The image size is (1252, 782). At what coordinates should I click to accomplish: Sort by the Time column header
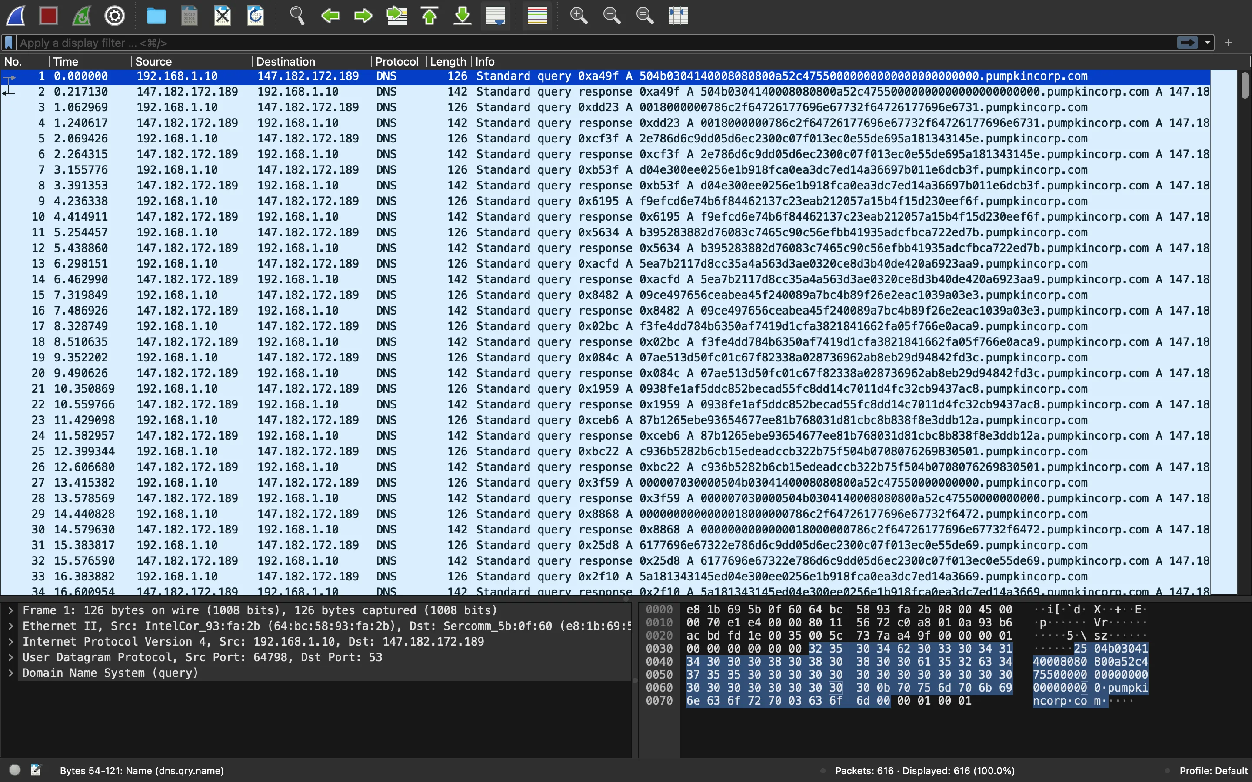coord(90,62)
